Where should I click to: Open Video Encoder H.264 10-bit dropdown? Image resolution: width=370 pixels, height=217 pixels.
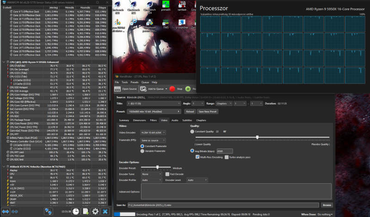pyautogui.click(x=153, y=133)
